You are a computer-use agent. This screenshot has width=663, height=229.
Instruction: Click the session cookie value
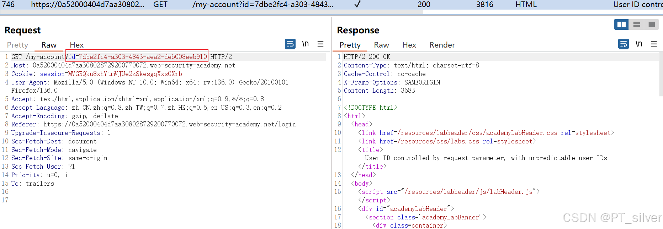125,74
